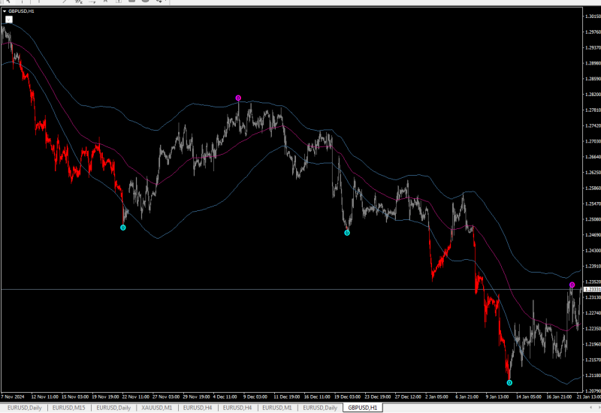The image size is (601, 413).
Task: Select the horizontal price line across the chart
Action: (291, 289)
